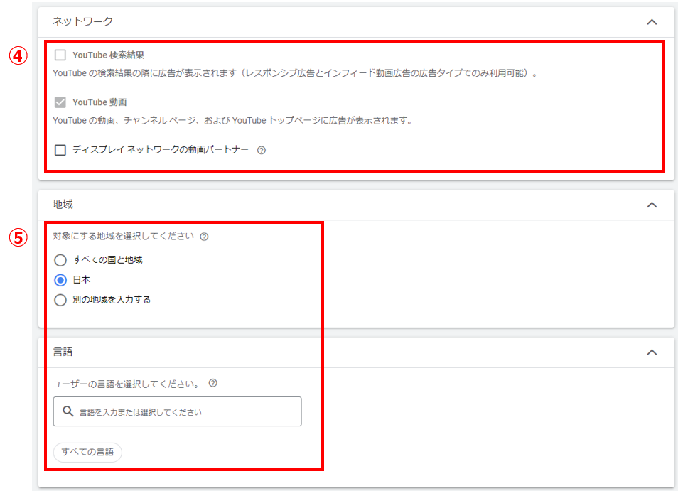Focus the 言語を入力または選択してください input field

185,411
